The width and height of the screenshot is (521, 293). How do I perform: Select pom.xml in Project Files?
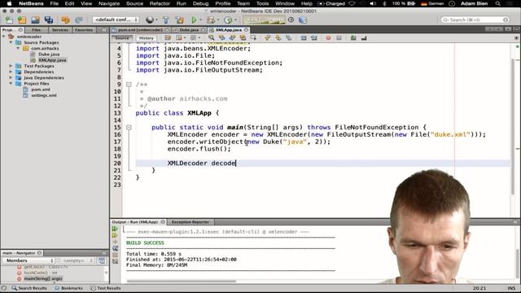pos(41,90)
